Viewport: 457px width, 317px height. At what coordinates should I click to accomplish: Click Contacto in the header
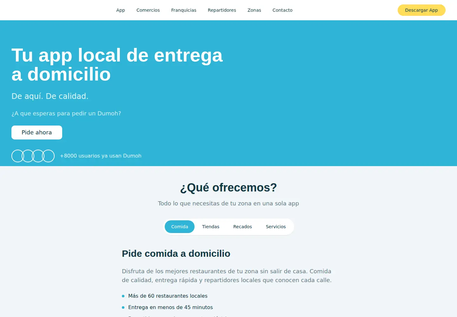[282, 10]
